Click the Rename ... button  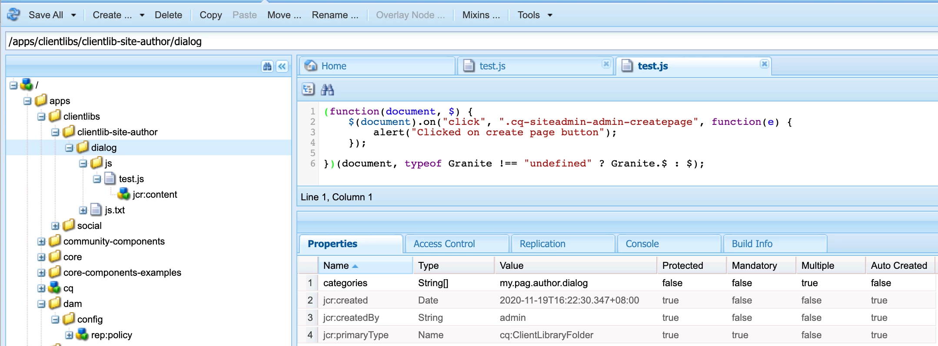coord(335,15)
